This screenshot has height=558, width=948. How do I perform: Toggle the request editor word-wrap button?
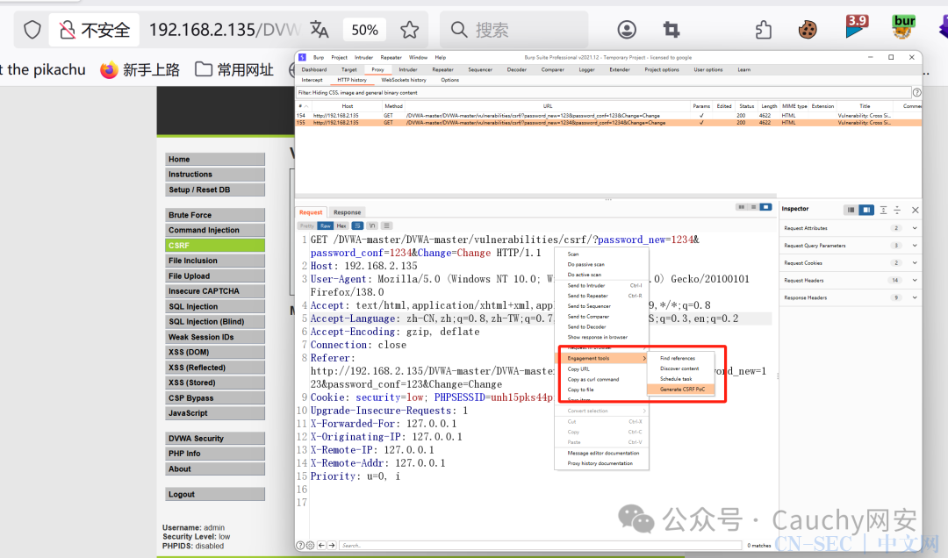click(x=357, y=225)
